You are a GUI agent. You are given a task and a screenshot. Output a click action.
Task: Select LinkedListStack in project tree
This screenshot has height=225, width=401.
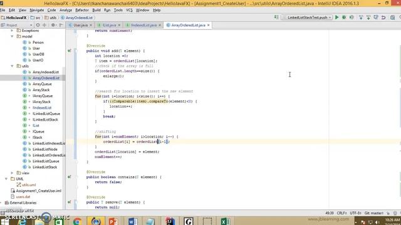(x=44, y=167)
